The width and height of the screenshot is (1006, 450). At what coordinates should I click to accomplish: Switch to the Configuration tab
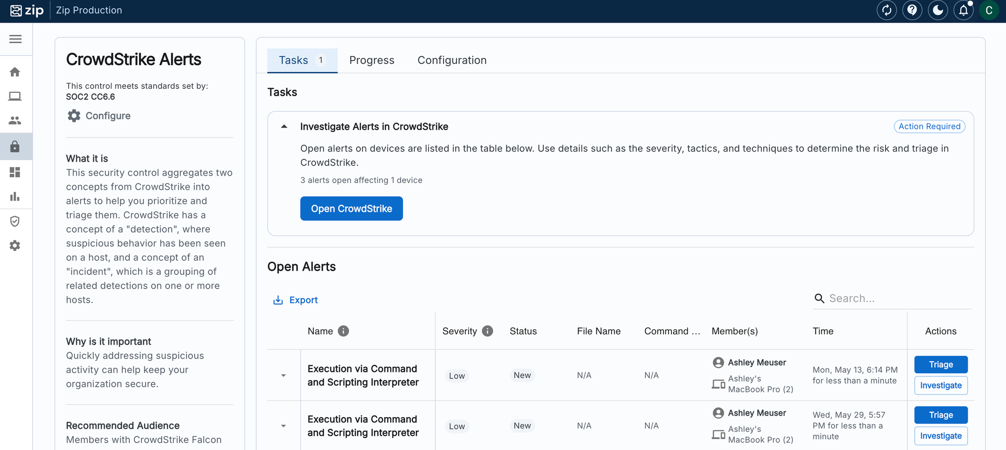point(452,60)
